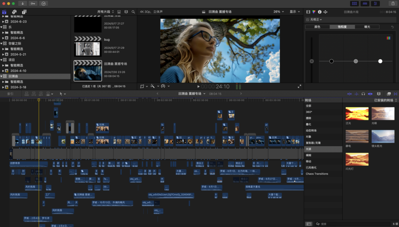Toggle the list view icon in browser

pyautogui.click(x=119, y=12)
